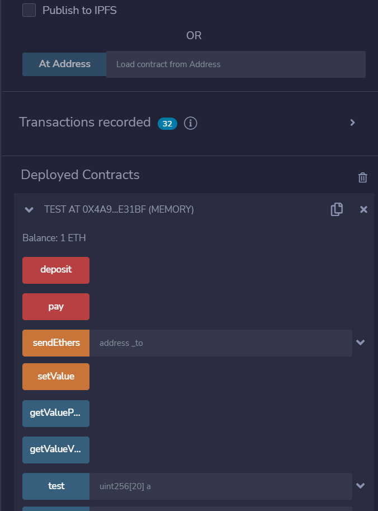Copy the TEST contract address
Image resolution: width=378 pixels, height=511 pixels.
pos(337,209)
